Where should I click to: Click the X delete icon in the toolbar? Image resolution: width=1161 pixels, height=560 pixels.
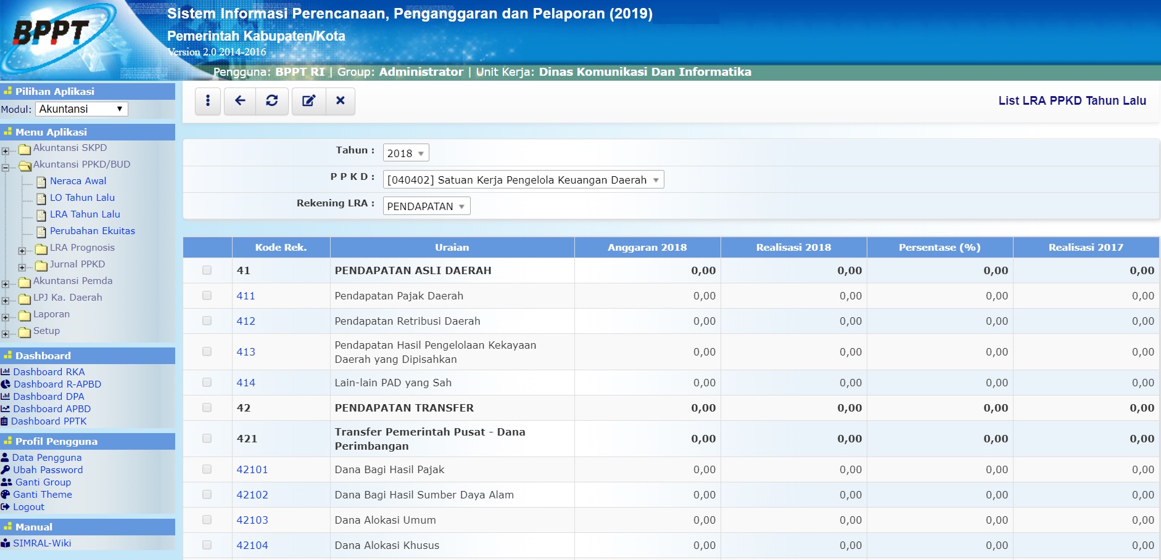[341, 100]
